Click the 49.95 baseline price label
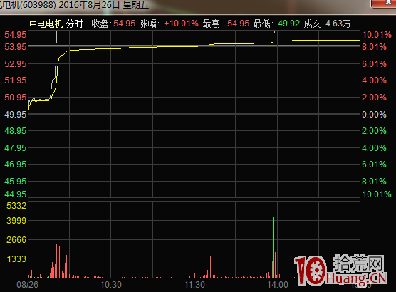The width and height of the screenshot is (396, 292). (16, 115)
